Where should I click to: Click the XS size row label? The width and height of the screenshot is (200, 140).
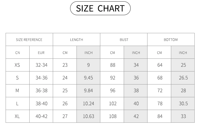(17, 65)
